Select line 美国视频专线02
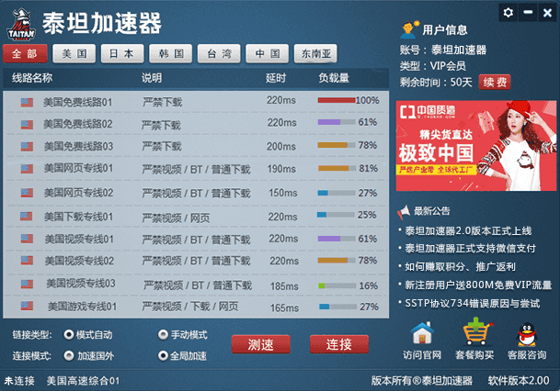The image size is (560, 391). [196, 261]
